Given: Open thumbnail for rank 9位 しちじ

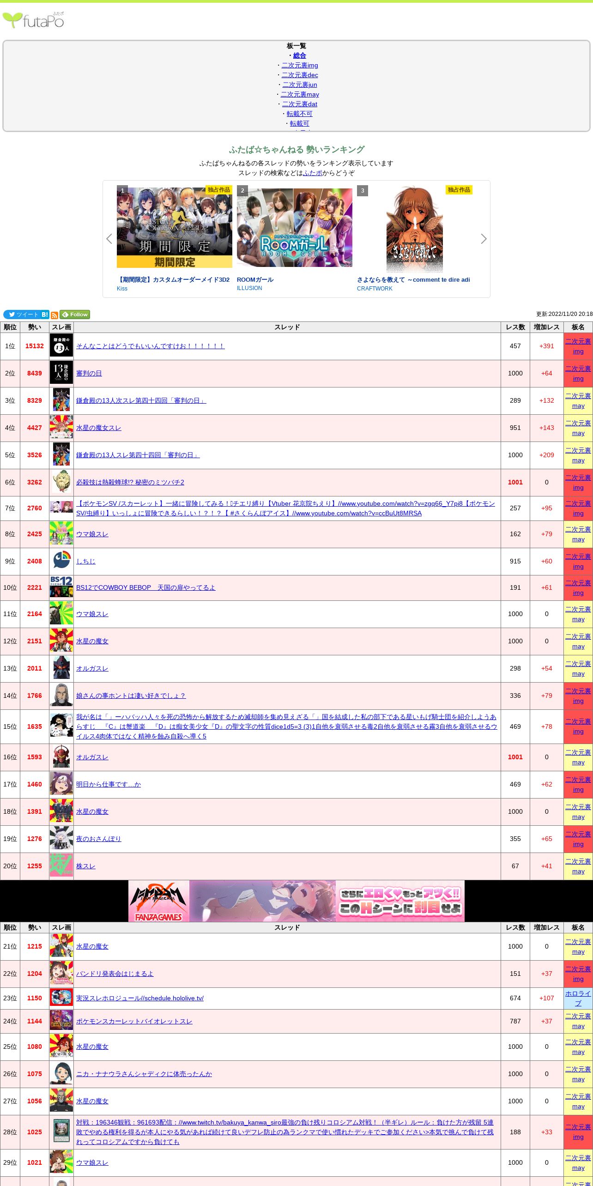Looking at the screenshot, I should tap(61, 561).
